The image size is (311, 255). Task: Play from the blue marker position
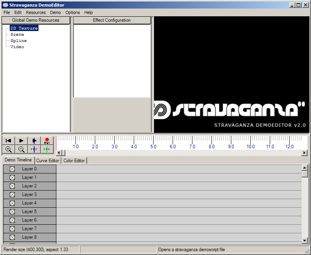pyautogui.click(x=34, y=141)
